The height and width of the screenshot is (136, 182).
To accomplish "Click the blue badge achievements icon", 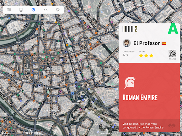I will (33, 10).
